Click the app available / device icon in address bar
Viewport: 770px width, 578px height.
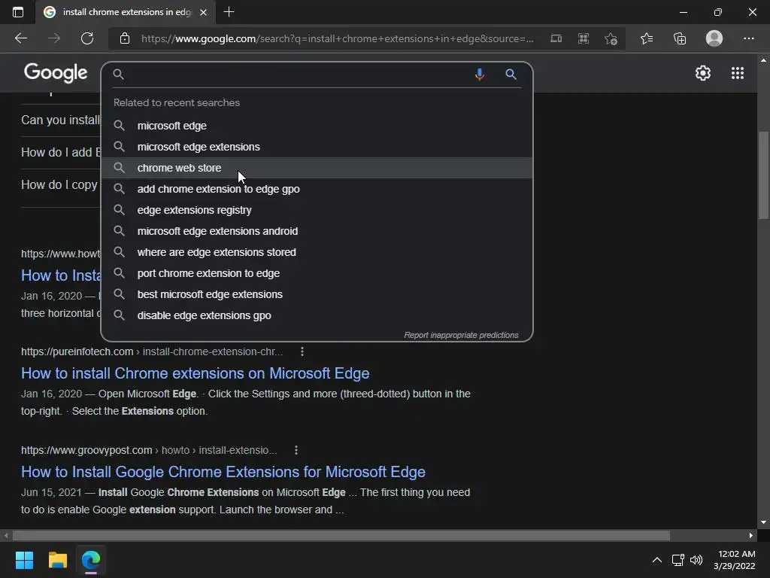click(x=556, y=38)
